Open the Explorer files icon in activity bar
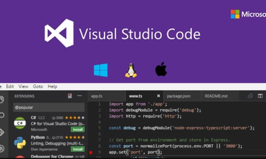Viewport: 266px width, 159px height. pyautogui.click(x=1, y=100)
